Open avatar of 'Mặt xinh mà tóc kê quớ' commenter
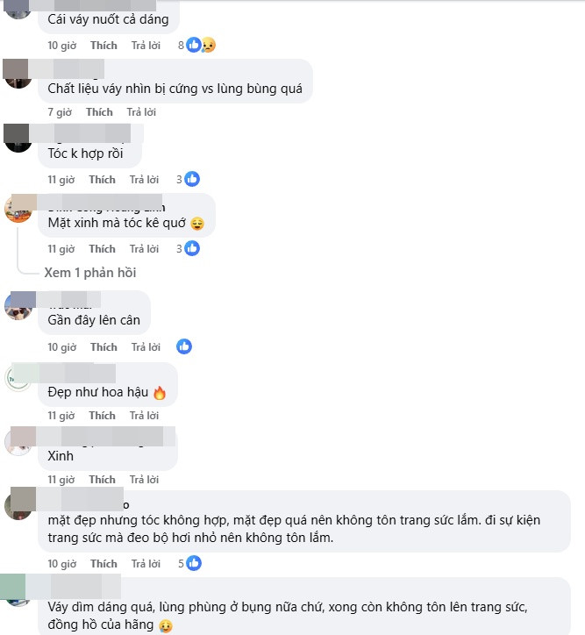Viewport: 585px width, 635px height. click(x=18, y=209)
